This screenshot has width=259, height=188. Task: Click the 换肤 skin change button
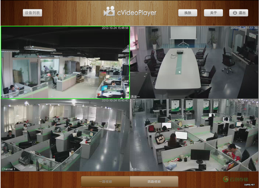pos(188,13)
